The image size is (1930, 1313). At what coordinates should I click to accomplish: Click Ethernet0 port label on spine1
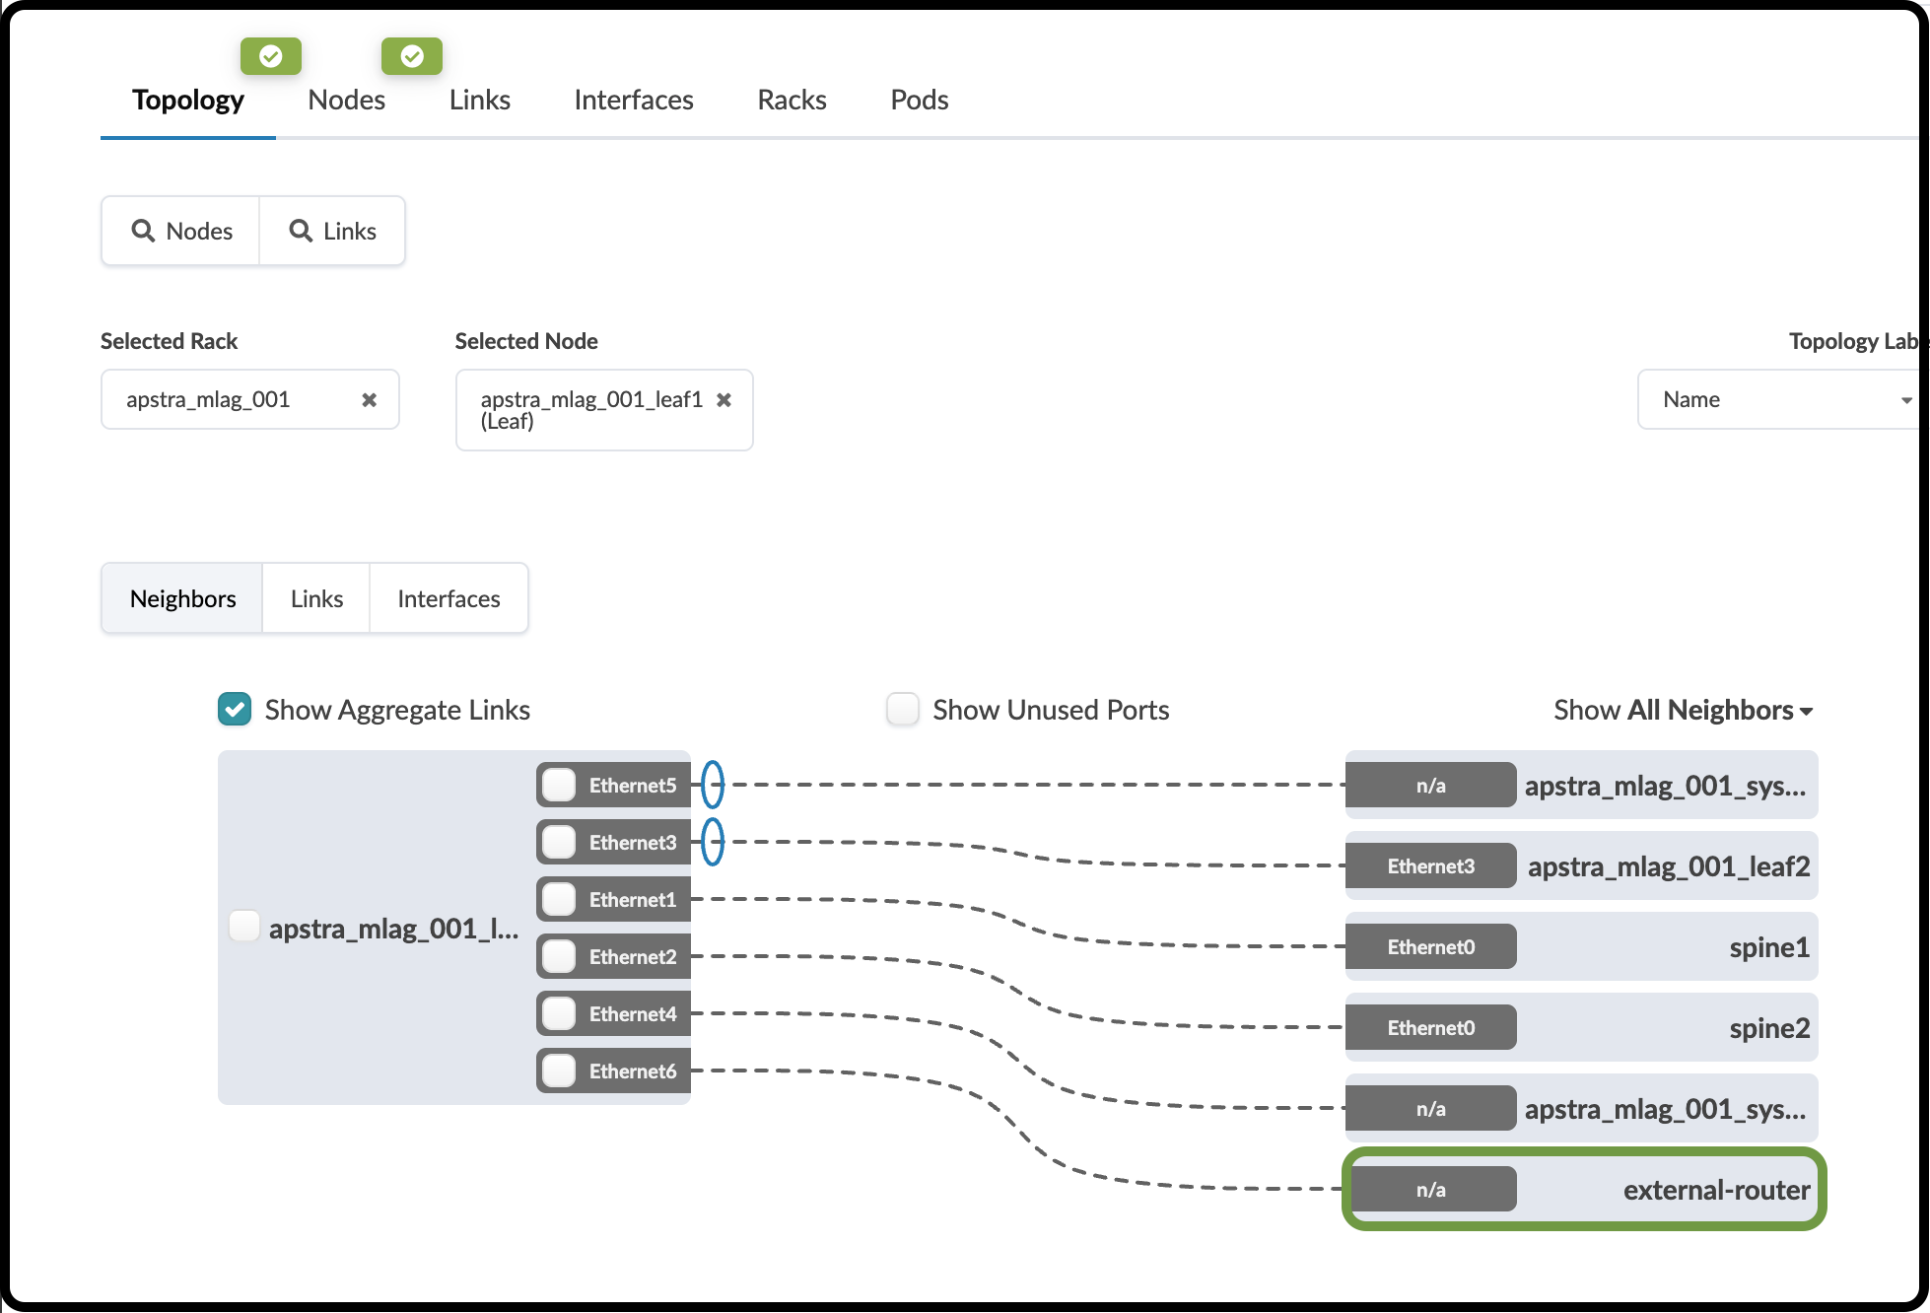(1431, 946)
